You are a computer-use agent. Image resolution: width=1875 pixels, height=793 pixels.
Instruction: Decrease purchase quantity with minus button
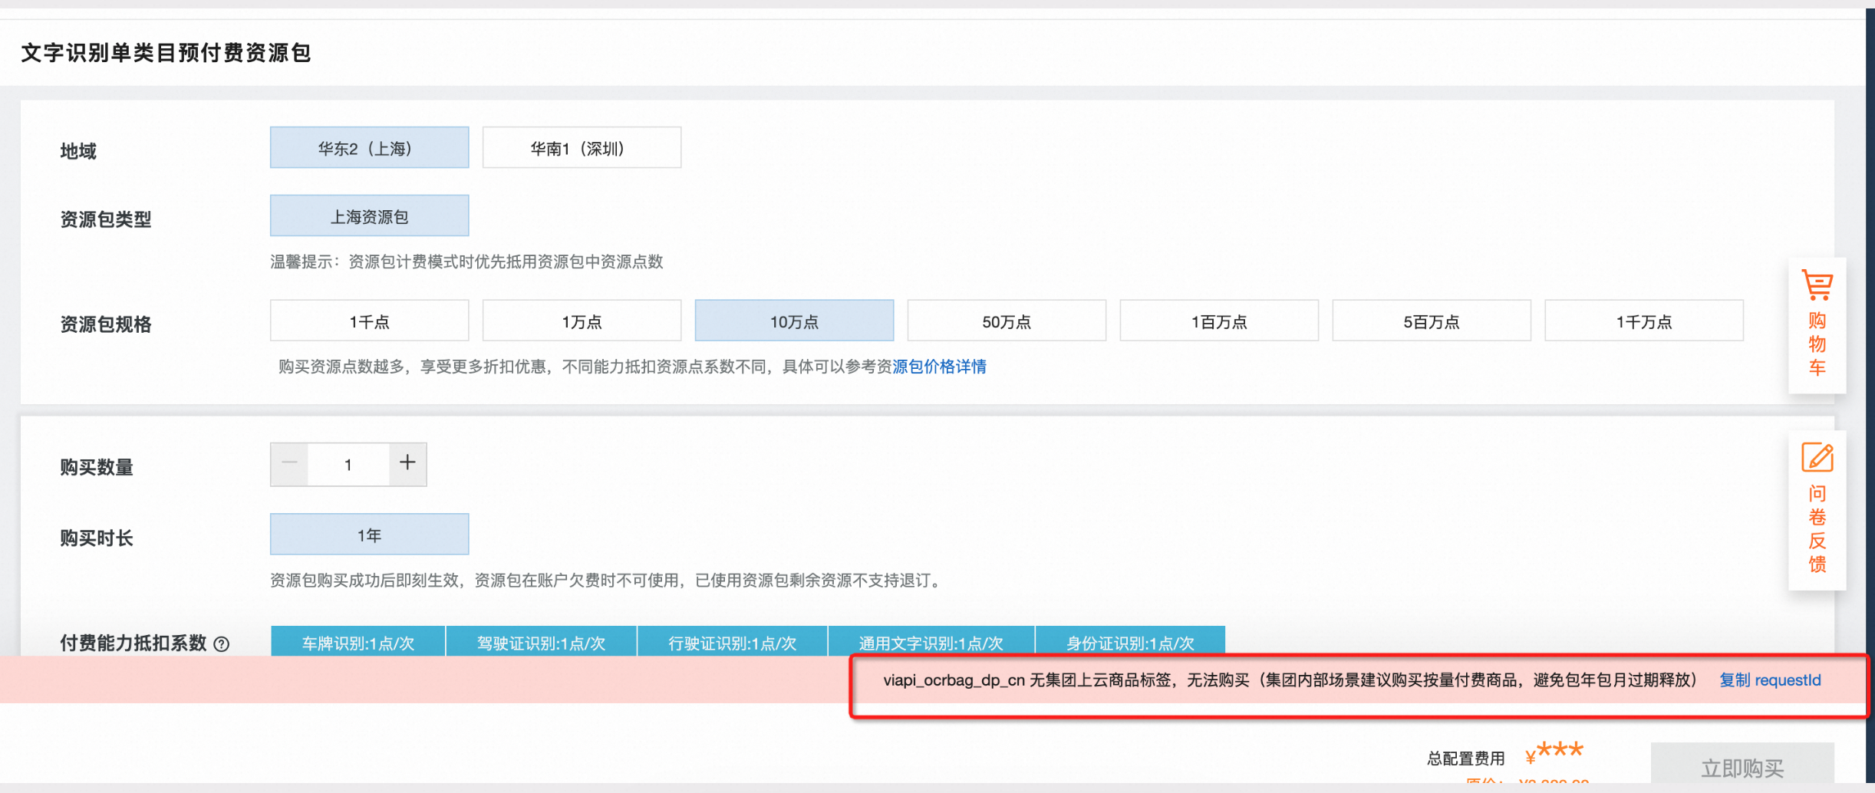pyautogui.click(x=289, y=464)
